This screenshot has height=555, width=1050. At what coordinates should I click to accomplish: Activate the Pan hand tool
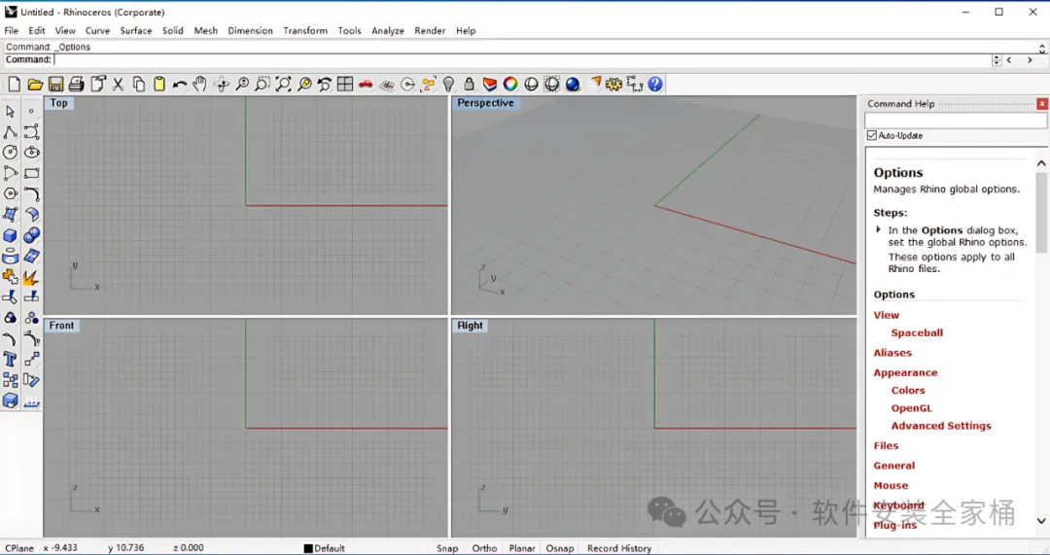(199, 84)
